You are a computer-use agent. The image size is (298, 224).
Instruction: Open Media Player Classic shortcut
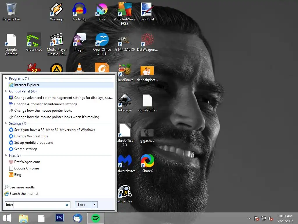57,45
